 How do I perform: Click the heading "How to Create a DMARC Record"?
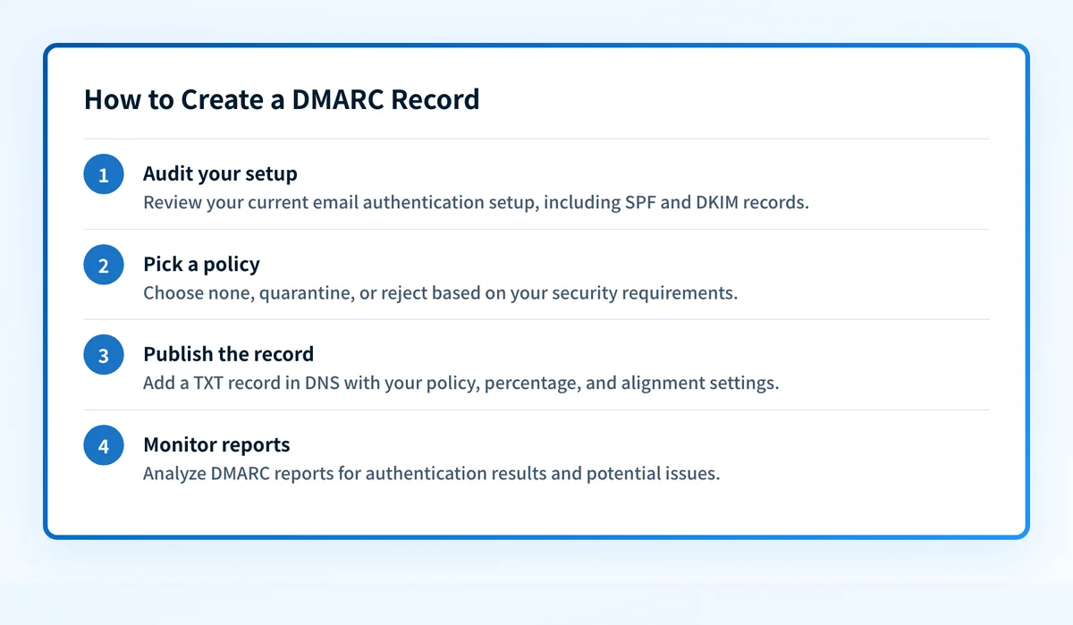pos(282,99)
